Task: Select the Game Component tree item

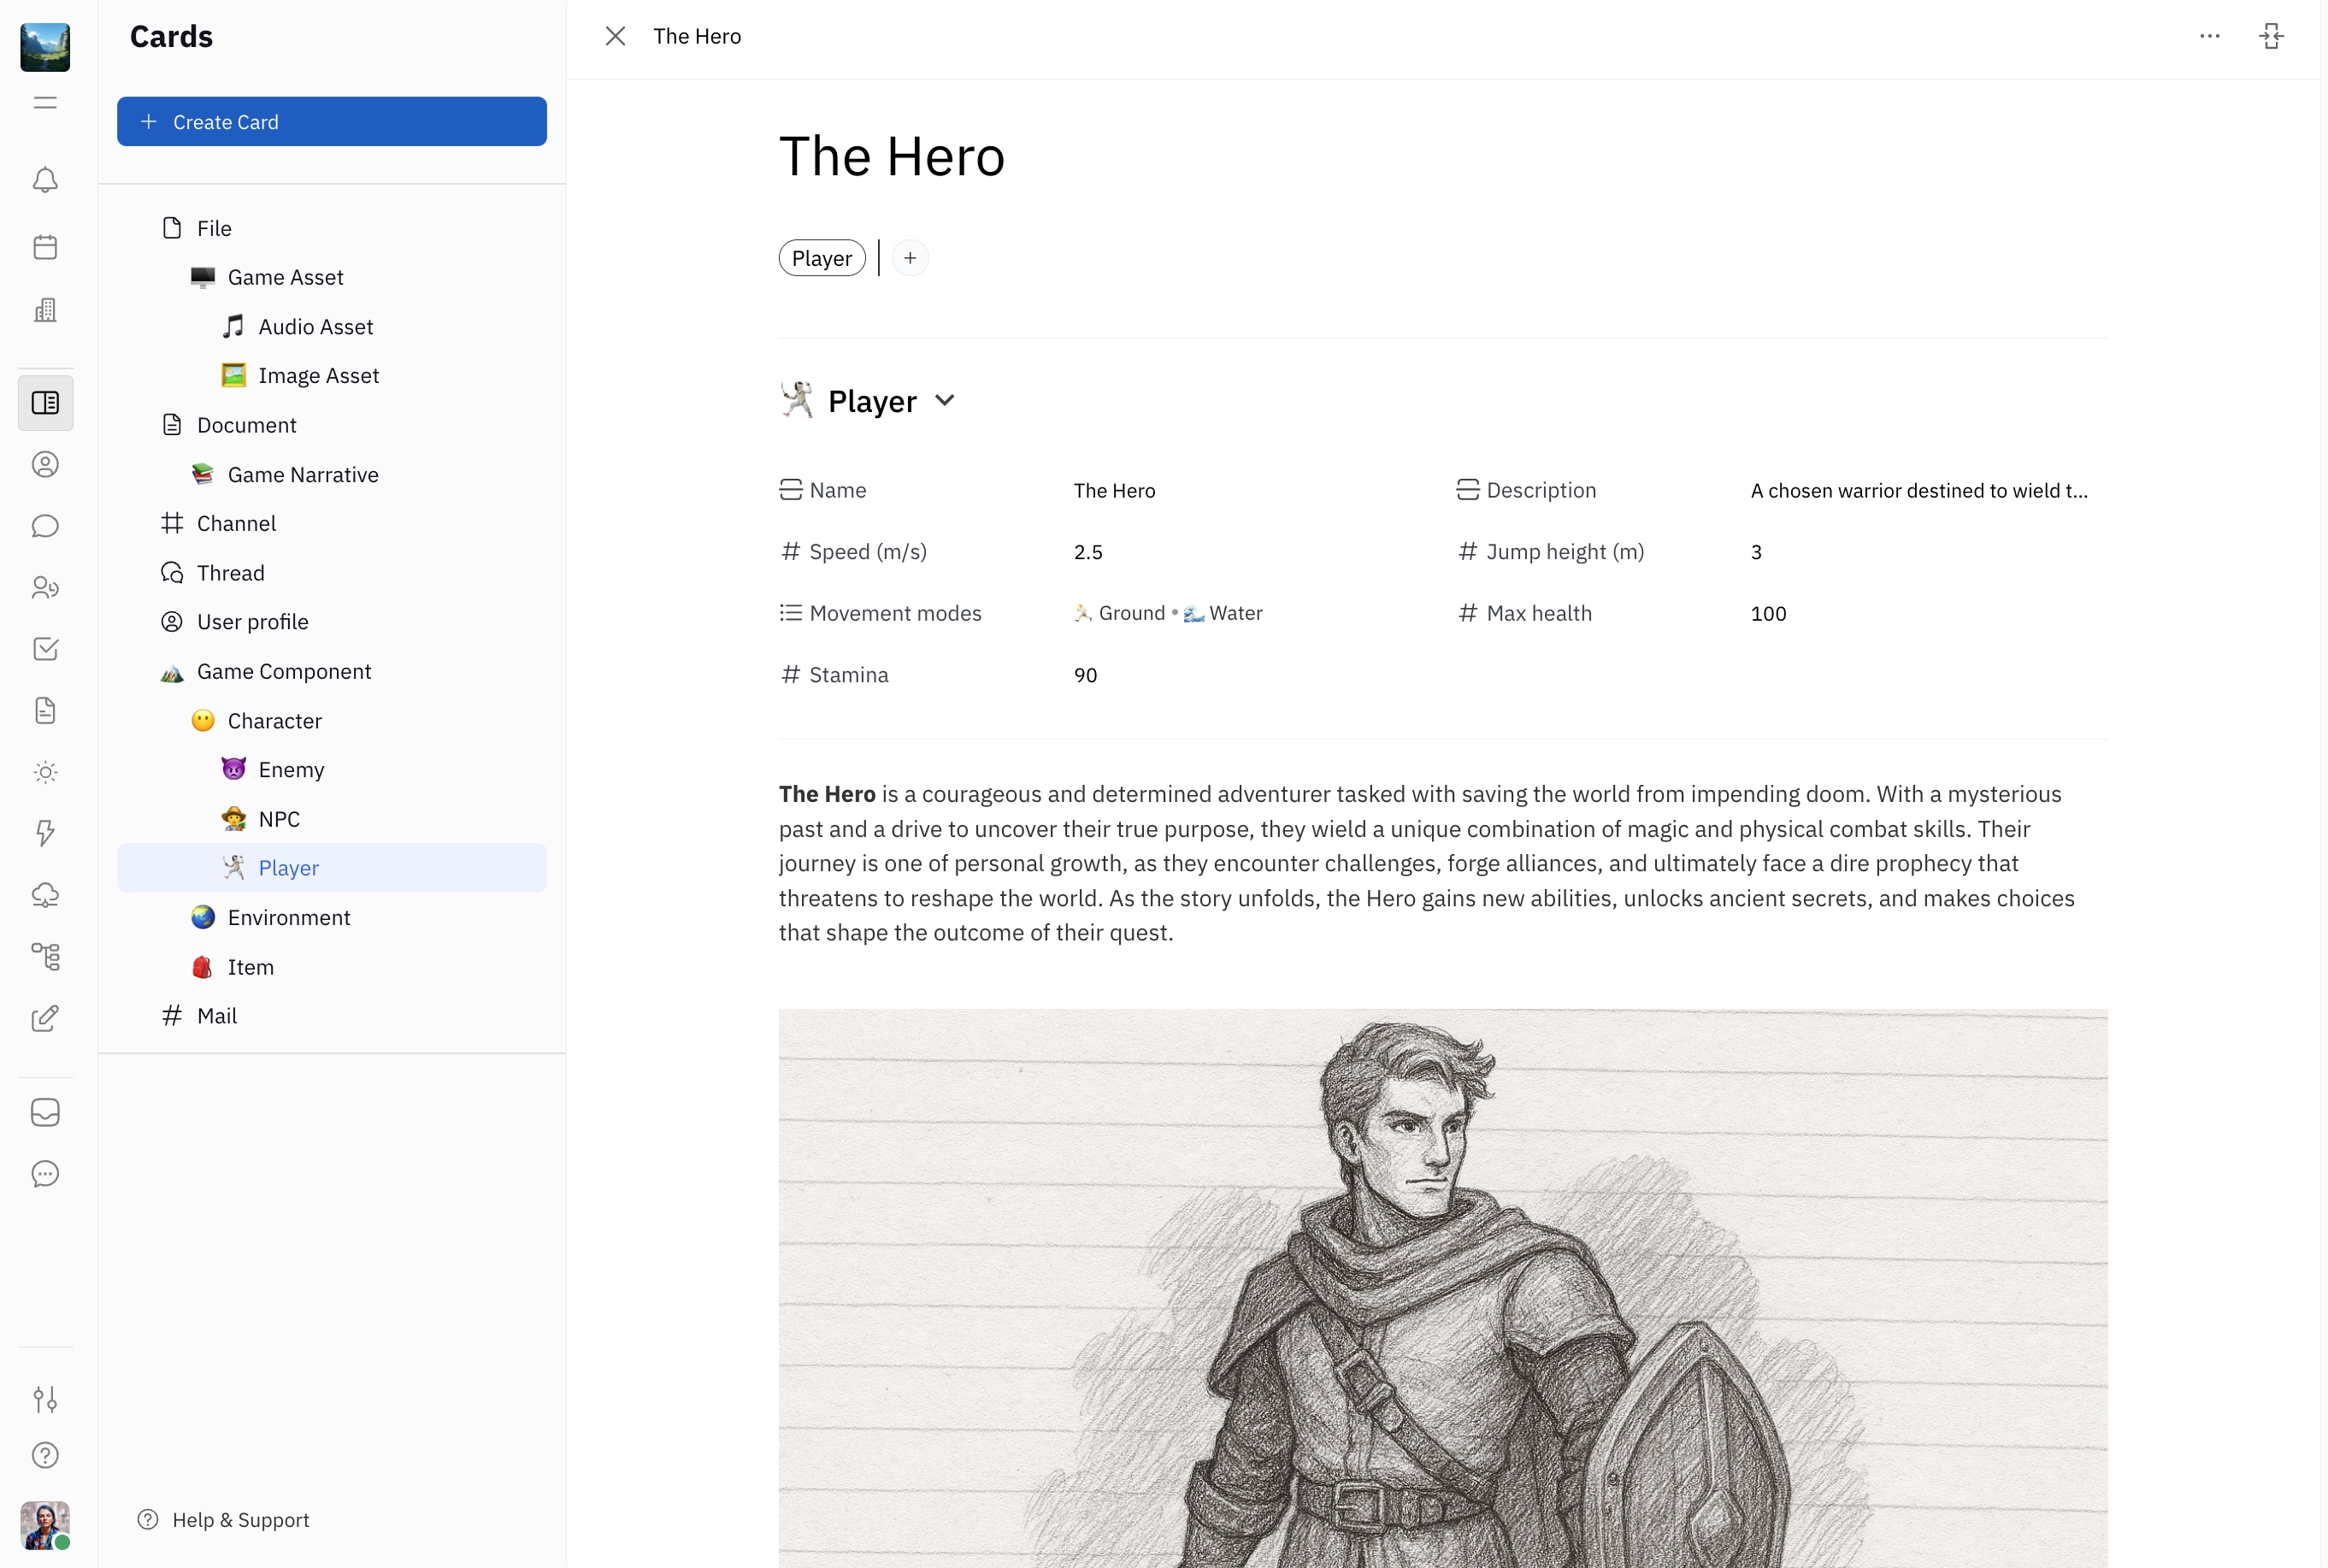Action: tap(284, 672)
